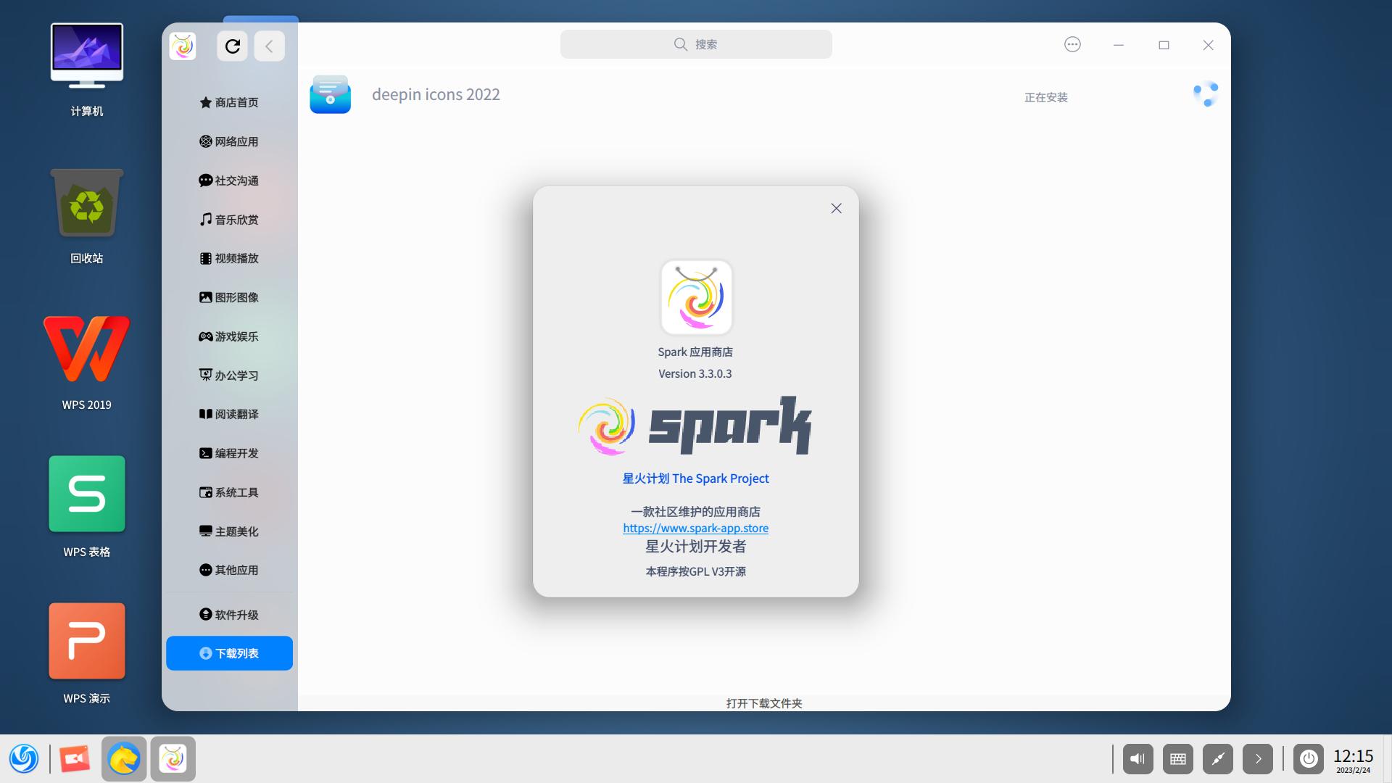Open the 社交沟通 category
The height and width of the screenshot is (783, 1392).
235,181
